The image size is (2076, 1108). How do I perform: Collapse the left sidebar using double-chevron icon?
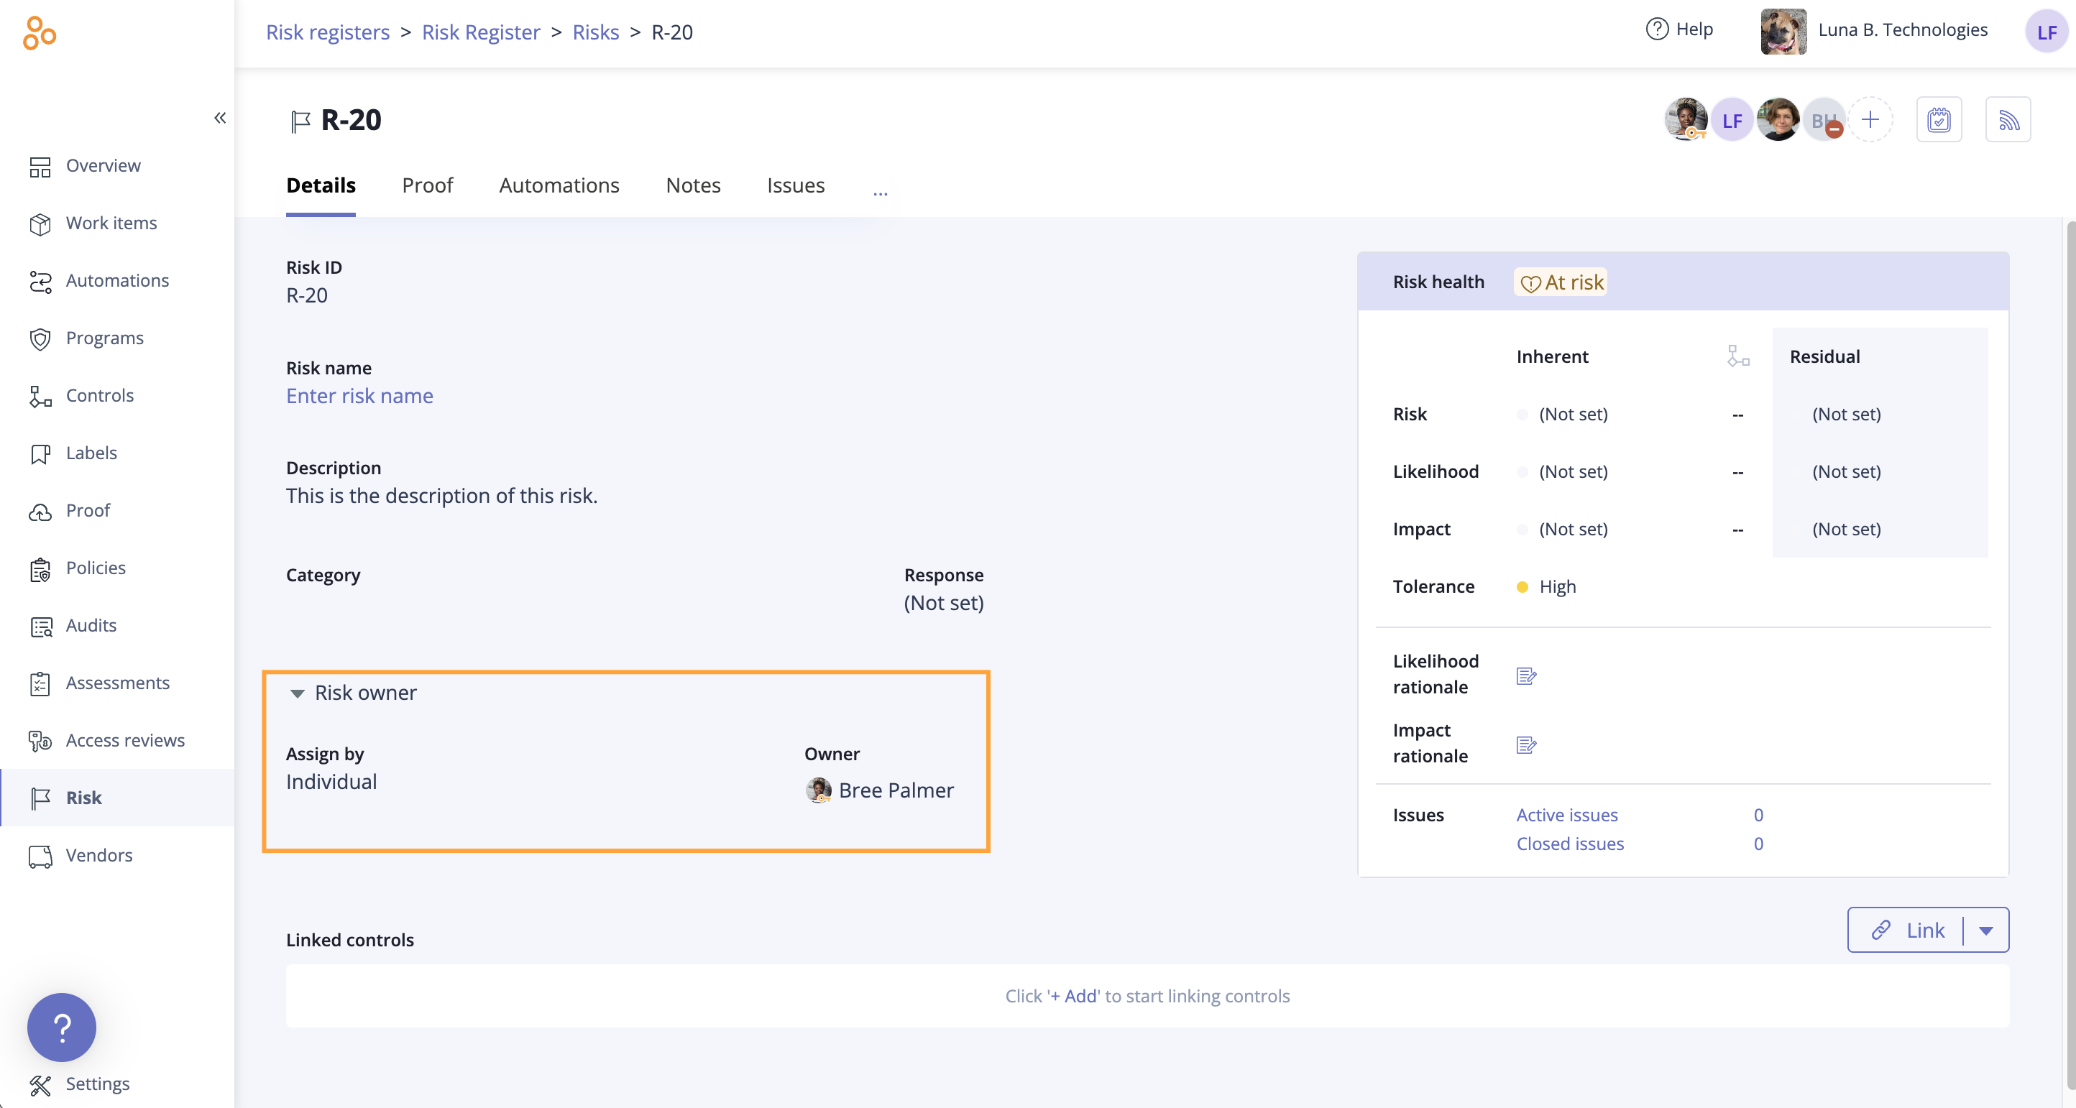[x=219, y=119]
